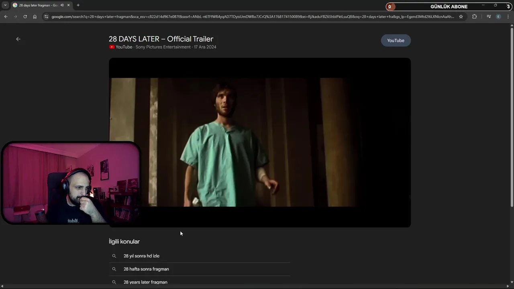
Task: Open a new browser tab
Action: coord(78,5)
